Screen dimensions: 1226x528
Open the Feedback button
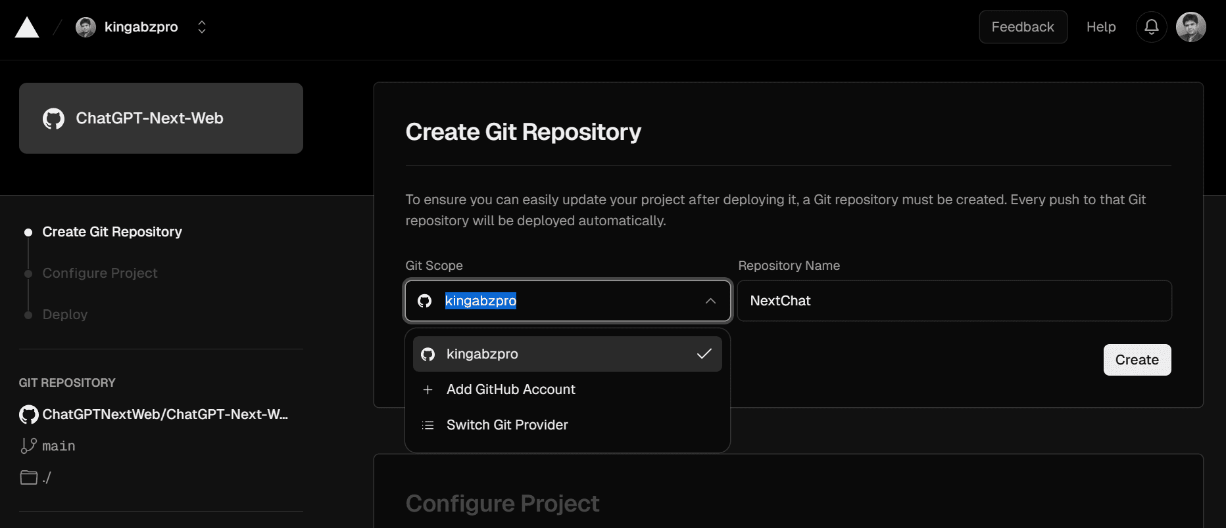[x=1023, y=27]
